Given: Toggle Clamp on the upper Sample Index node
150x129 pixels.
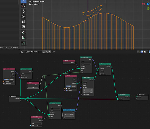Looking at the screenshot, I should pyautogui.click(x=82, y=66).
